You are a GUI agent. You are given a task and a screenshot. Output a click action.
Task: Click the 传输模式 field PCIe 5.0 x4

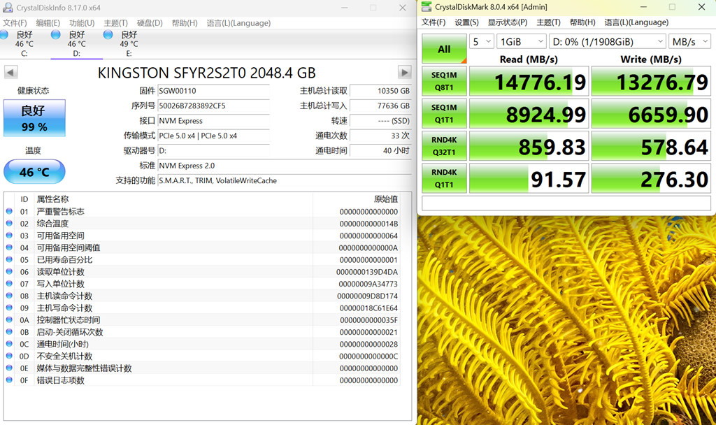point(213,136)
